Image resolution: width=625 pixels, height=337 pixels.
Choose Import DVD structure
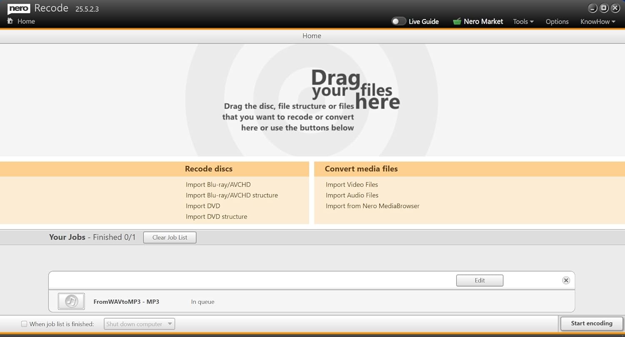tap(216, 217)
